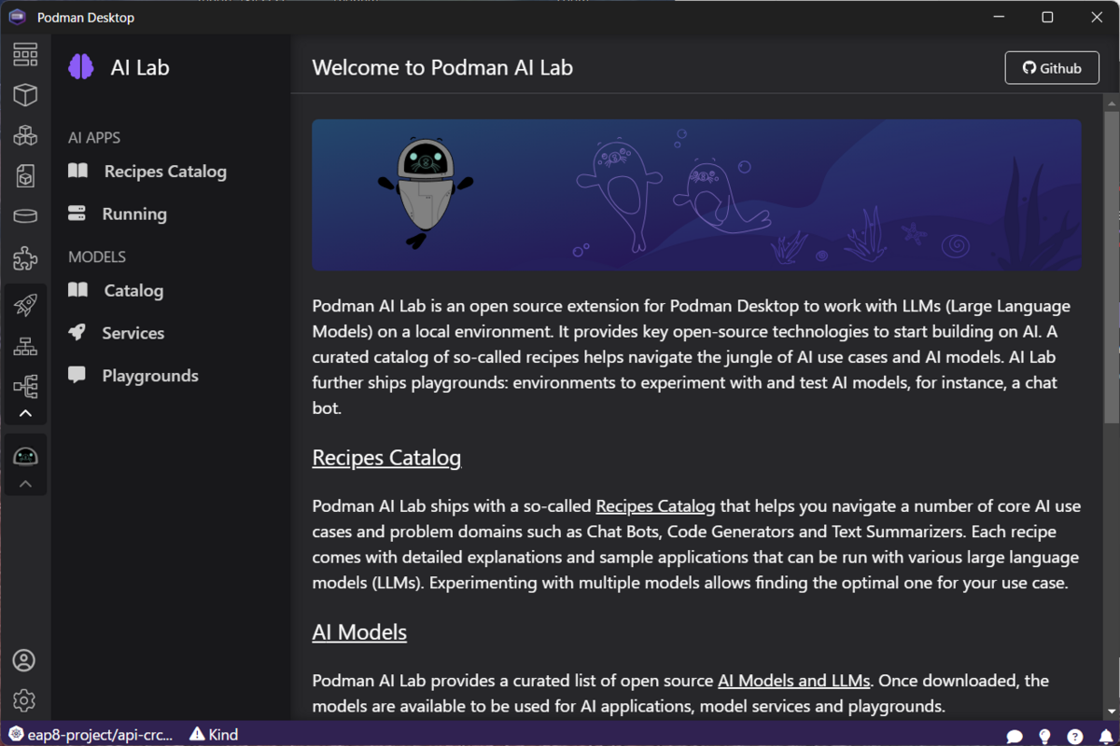Click the Playgrounds speech bubble icon
Screen dimensions: 1120x746
pyautogui.click(x=77, y=375)
